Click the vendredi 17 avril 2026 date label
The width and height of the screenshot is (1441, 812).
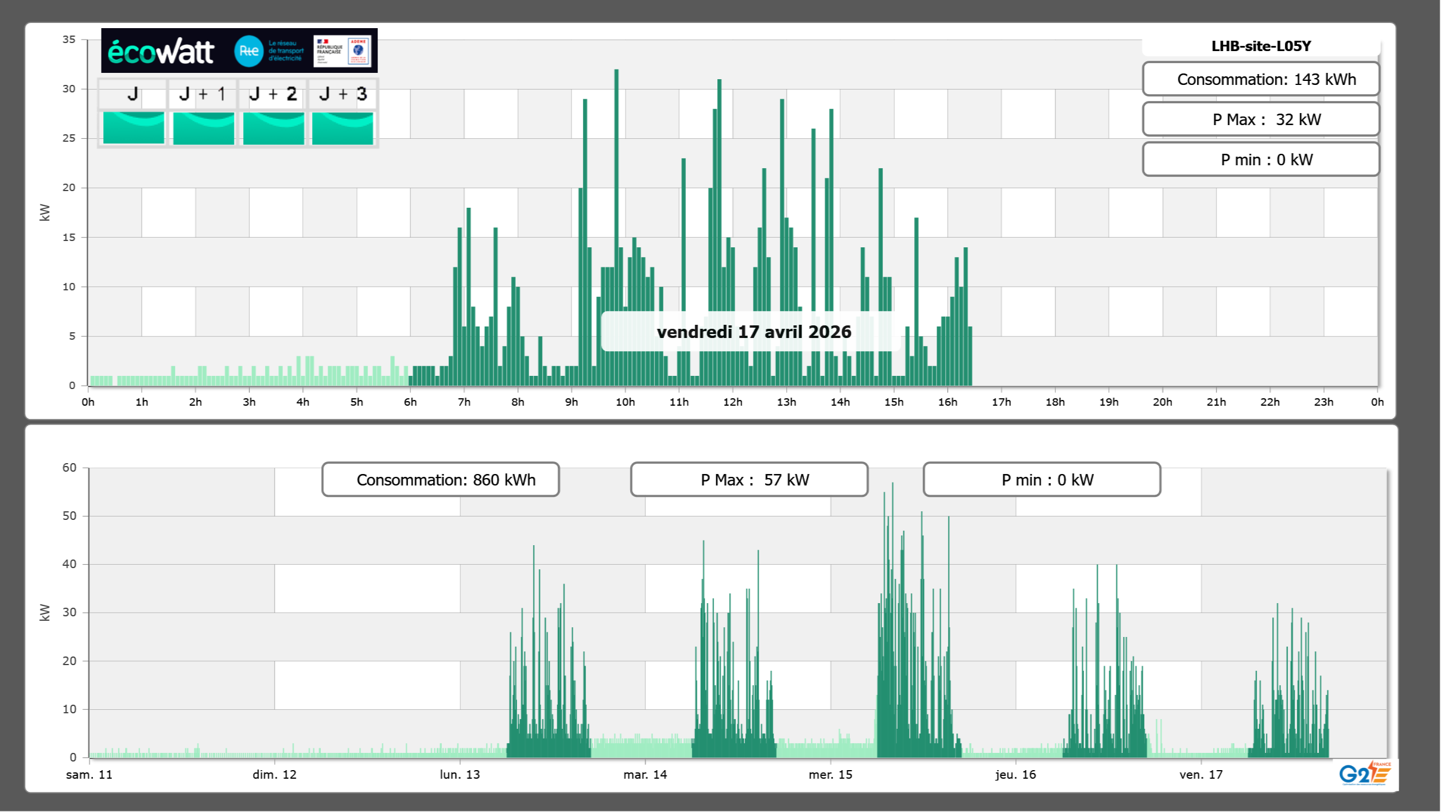pyautogui.click(x=753, y=332)
